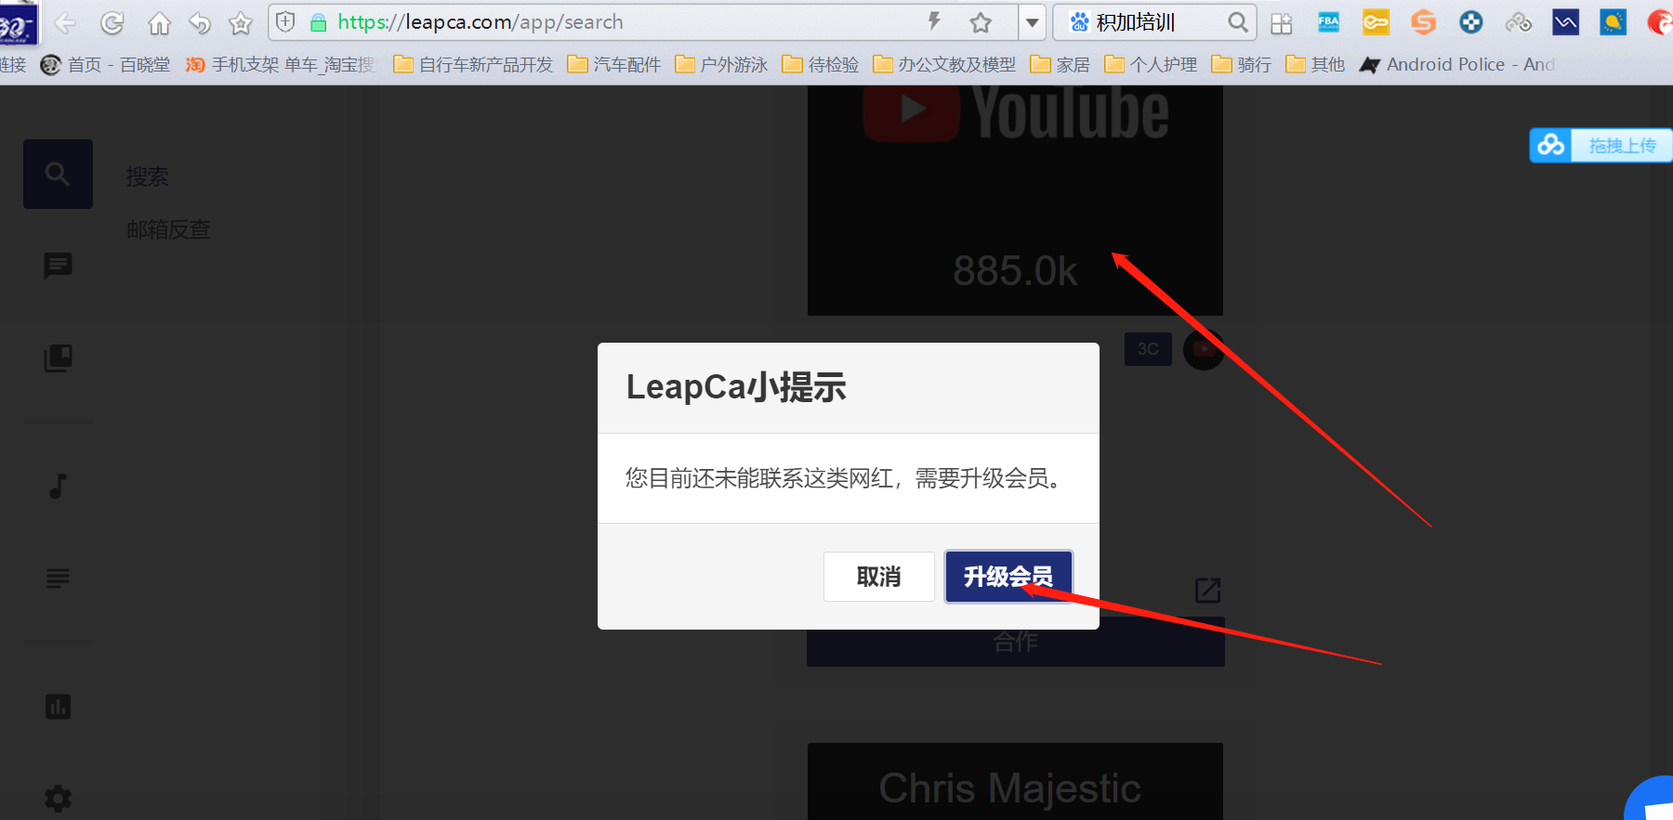
Task: Click the 取消 cancel button
Action: click(878, 577)
